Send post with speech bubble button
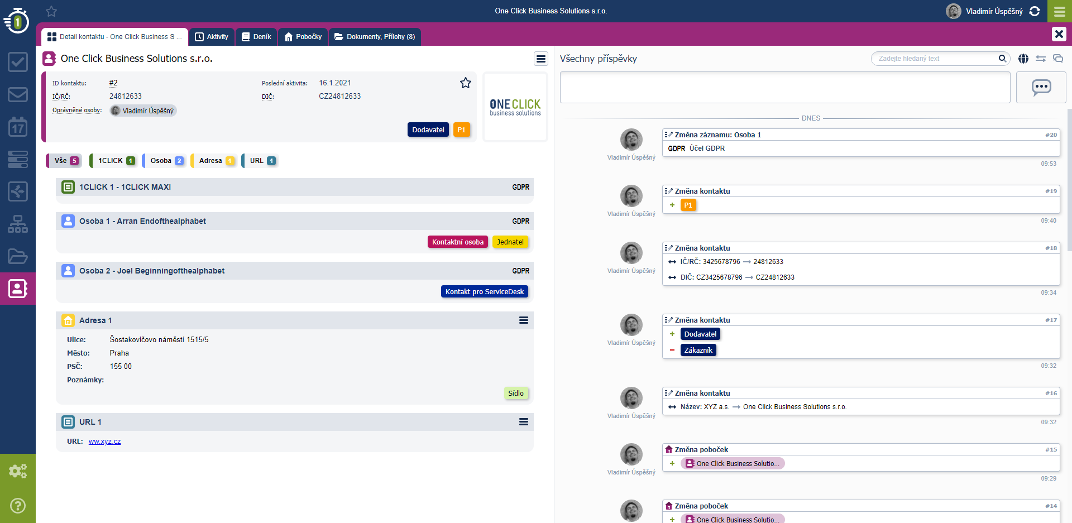This screenshot has height=523, width=1072. coord(1041,87)
